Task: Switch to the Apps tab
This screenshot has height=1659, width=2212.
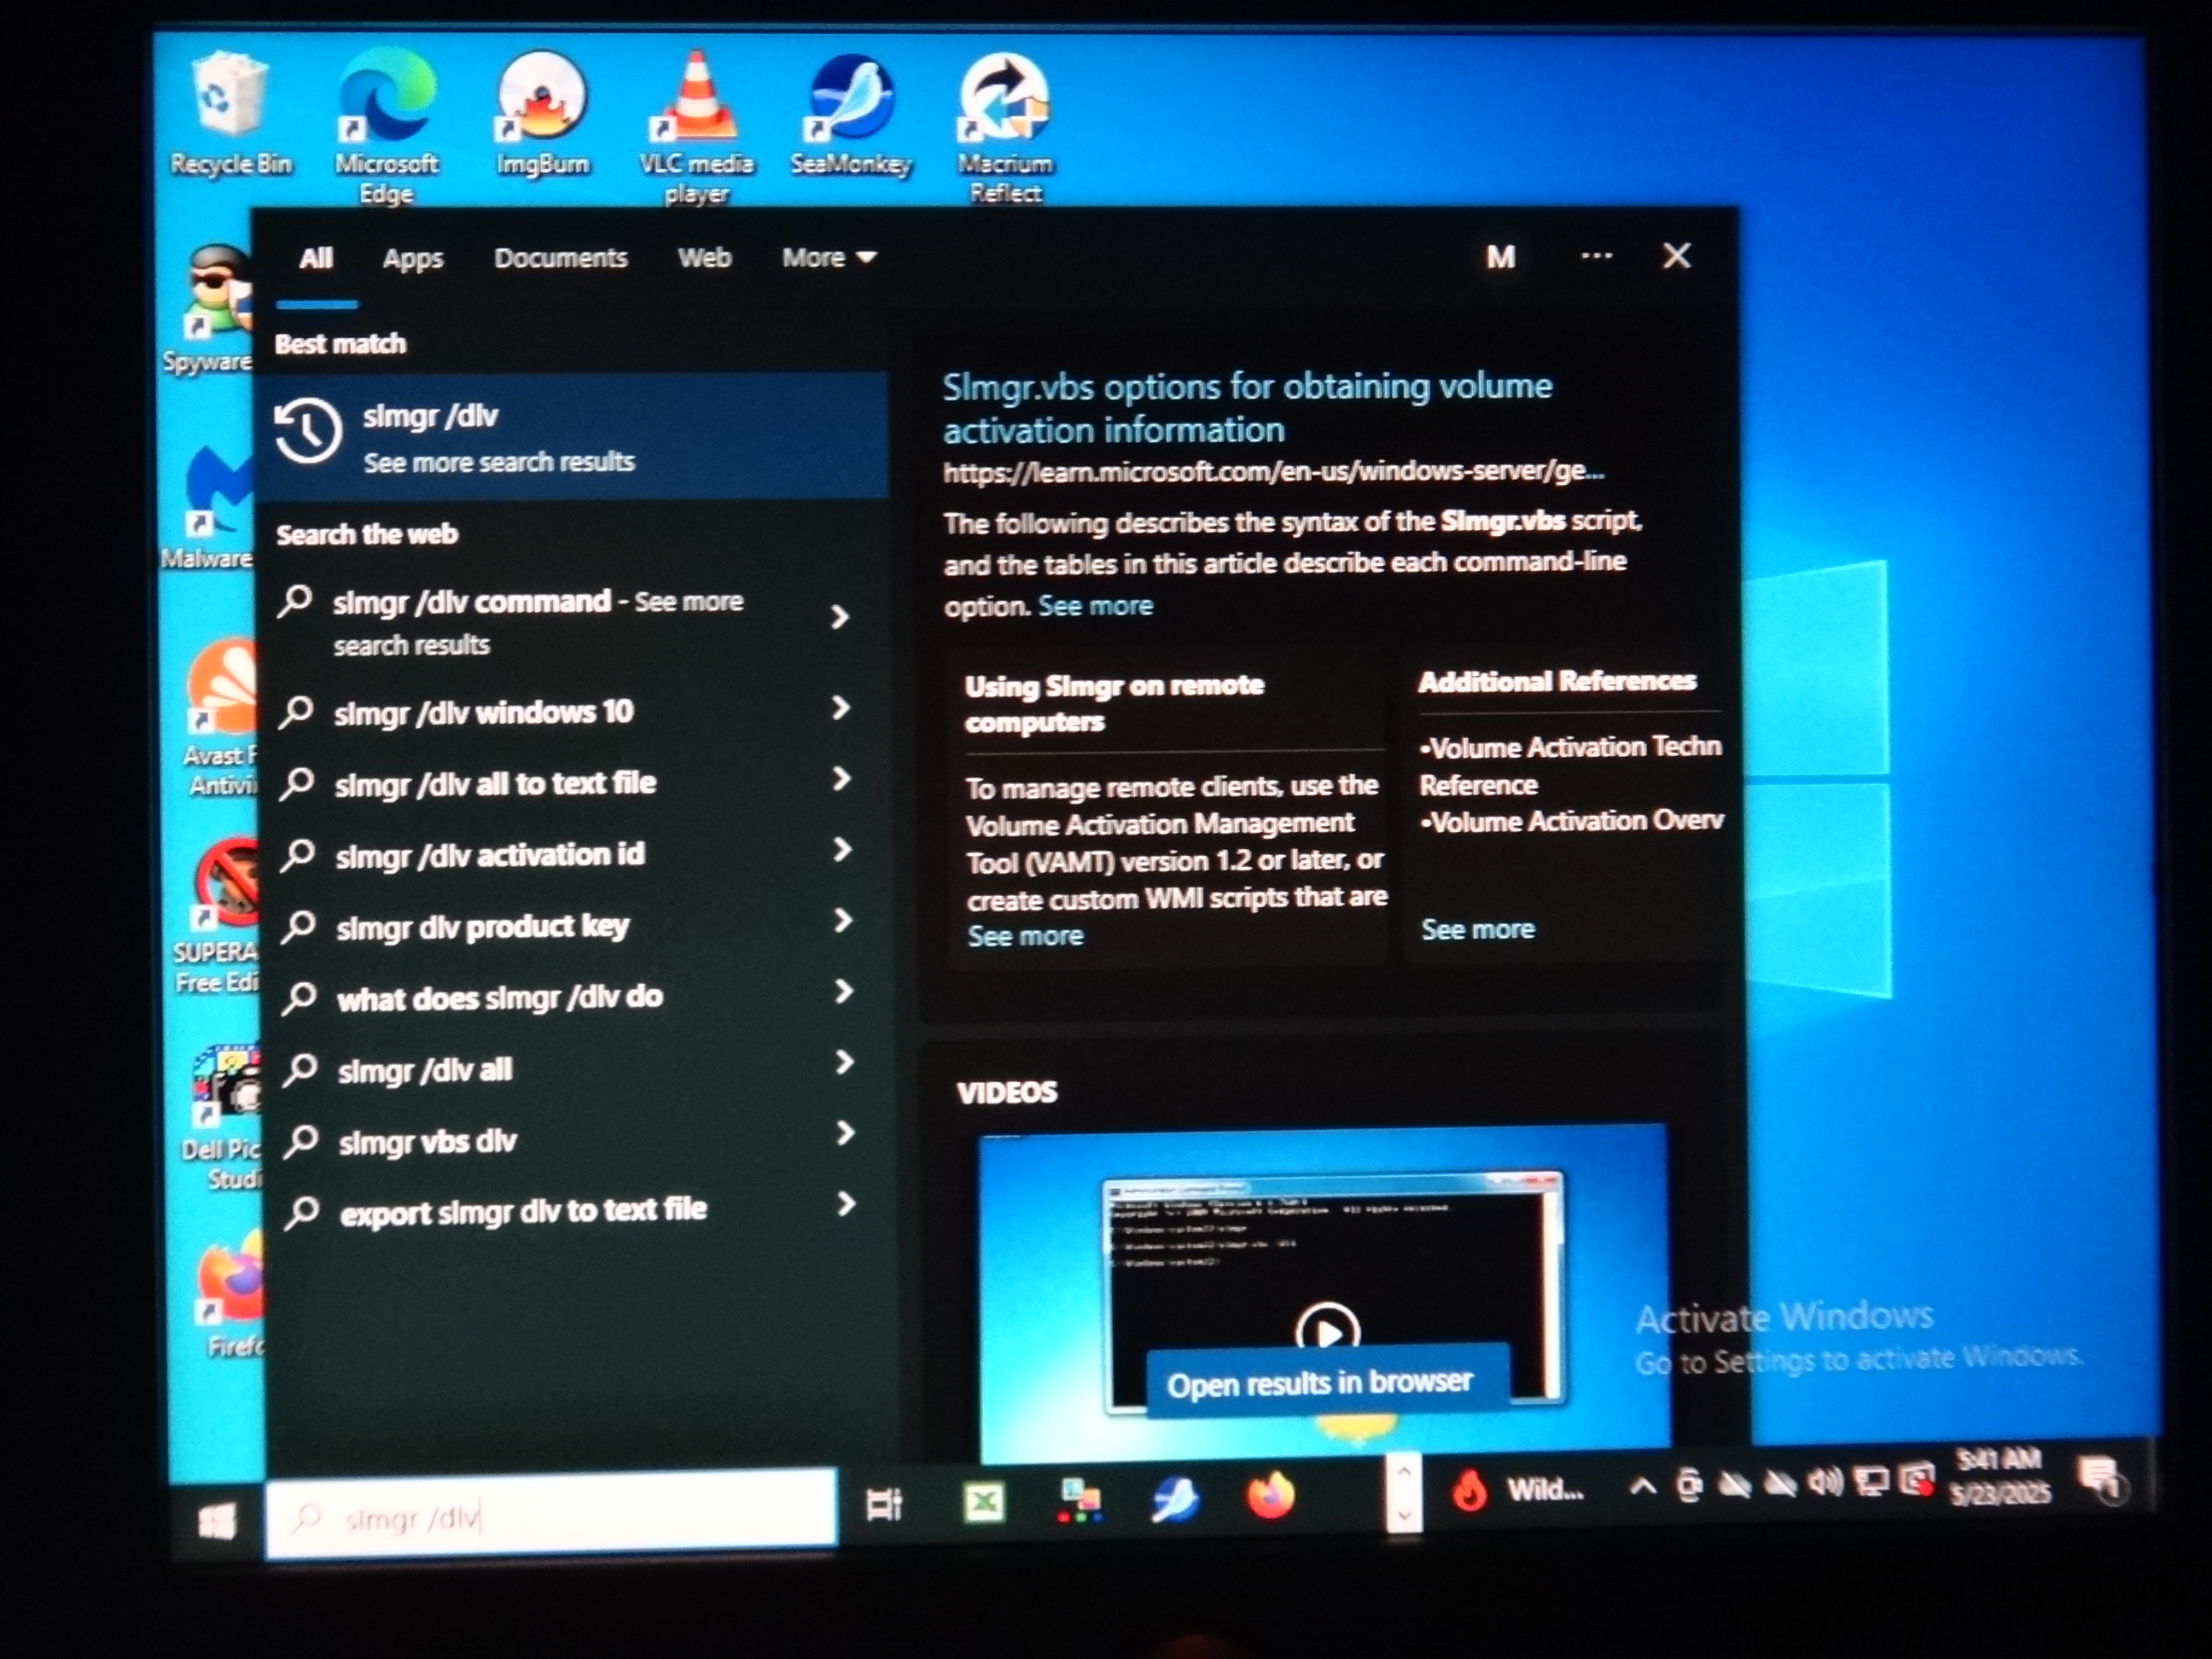Action: click(x=413, y=259)
